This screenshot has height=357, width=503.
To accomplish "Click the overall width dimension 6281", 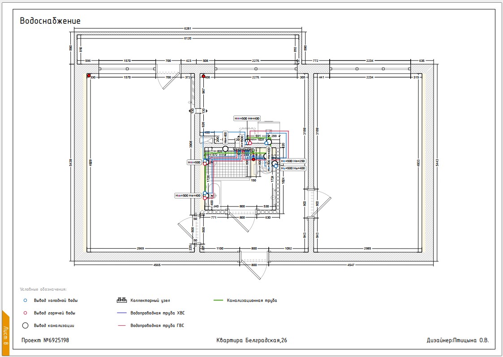I will pyautogui.click(x=188, y=29).
